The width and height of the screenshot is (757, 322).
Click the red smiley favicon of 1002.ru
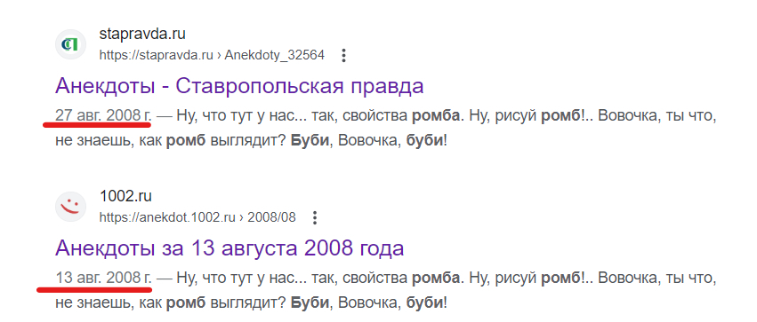pyautogui.click(x=70, y=207)
